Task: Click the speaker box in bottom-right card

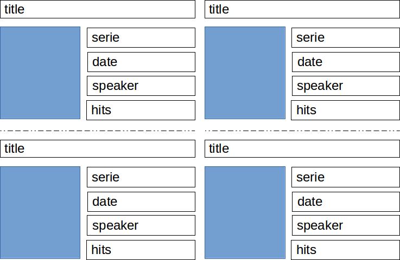Action: pyautogui.click(x=346, y=225)
